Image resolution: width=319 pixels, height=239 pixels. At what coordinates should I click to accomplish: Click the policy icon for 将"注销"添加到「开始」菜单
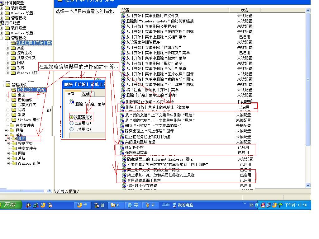tap(123, 90)
